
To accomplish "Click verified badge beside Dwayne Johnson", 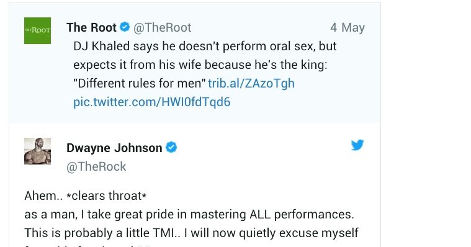I will tap(171, 148).
